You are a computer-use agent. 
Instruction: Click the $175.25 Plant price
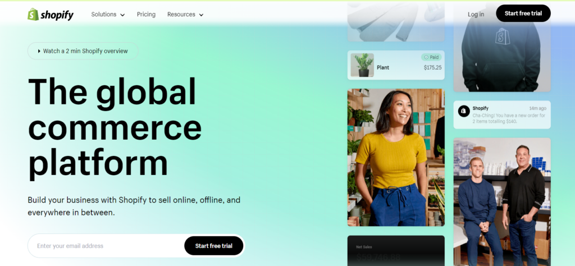coord(432,68)
